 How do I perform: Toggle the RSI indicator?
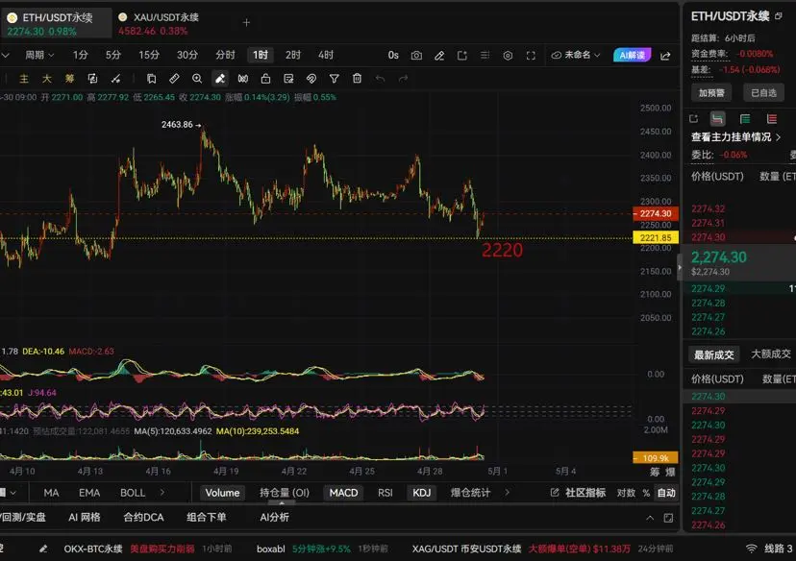click(385, 493)
